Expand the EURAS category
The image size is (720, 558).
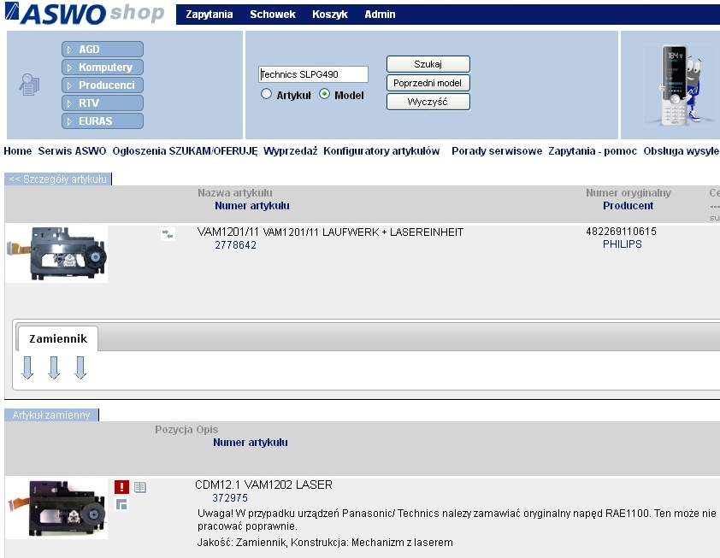pyautogui.click(x=103, y=121)
